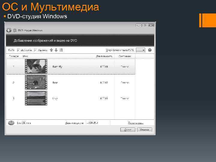Open the DVD burner device dropdown
The image size is (216, 162).
point(140,50)
